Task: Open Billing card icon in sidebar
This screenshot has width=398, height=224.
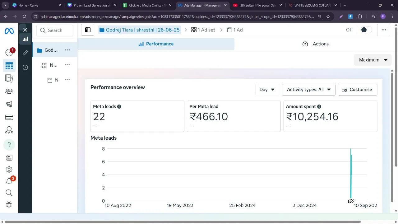Action: coord(9,117)
